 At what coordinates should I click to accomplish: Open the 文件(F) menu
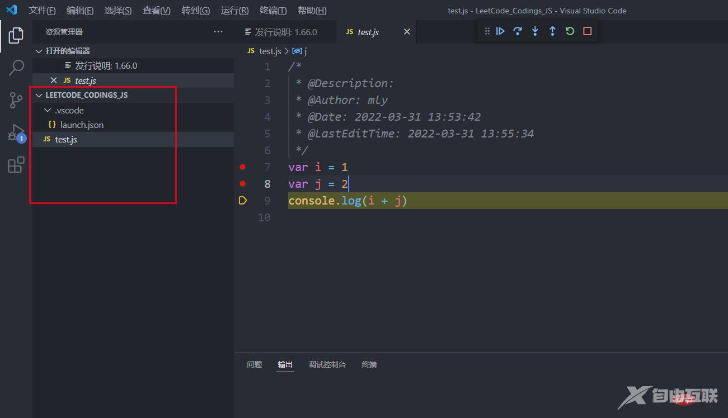point(43,10)
